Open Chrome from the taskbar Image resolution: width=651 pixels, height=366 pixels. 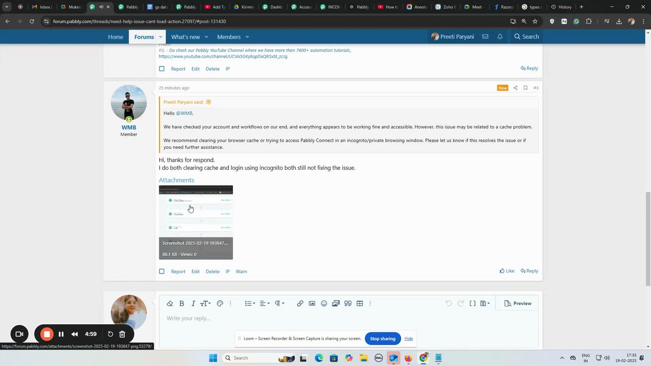click(424, 358)
